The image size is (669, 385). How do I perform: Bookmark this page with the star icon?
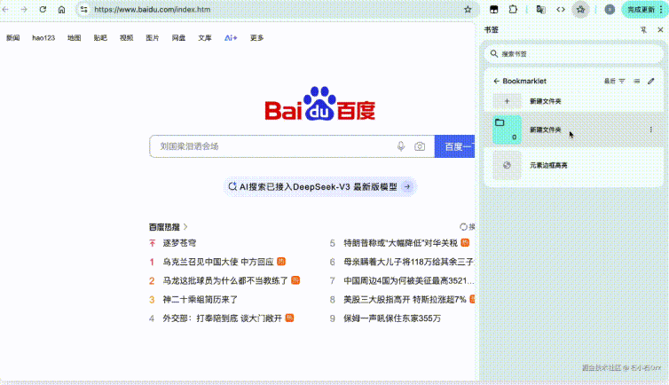[x=468, y=10]
